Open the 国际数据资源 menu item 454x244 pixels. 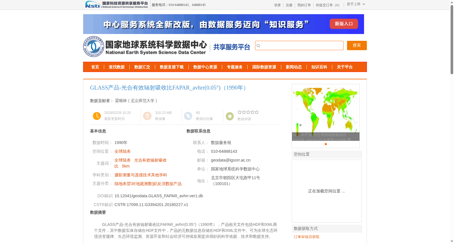(264, 67)
